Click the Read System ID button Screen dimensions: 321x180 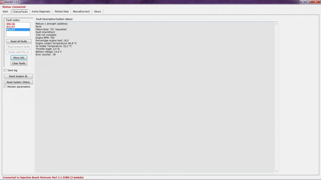click(x=18, y=76)
